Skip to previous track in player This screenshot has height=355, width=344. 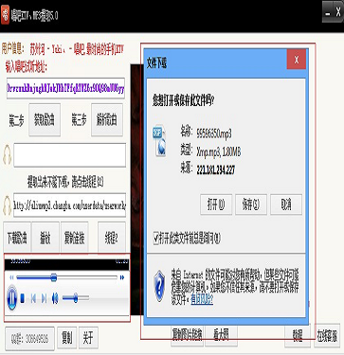point(33,298)
